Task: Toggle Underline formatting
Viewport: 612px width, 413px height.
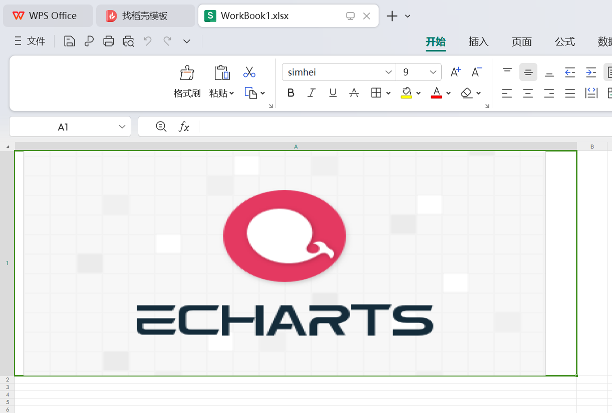Action: coord(333,93)
